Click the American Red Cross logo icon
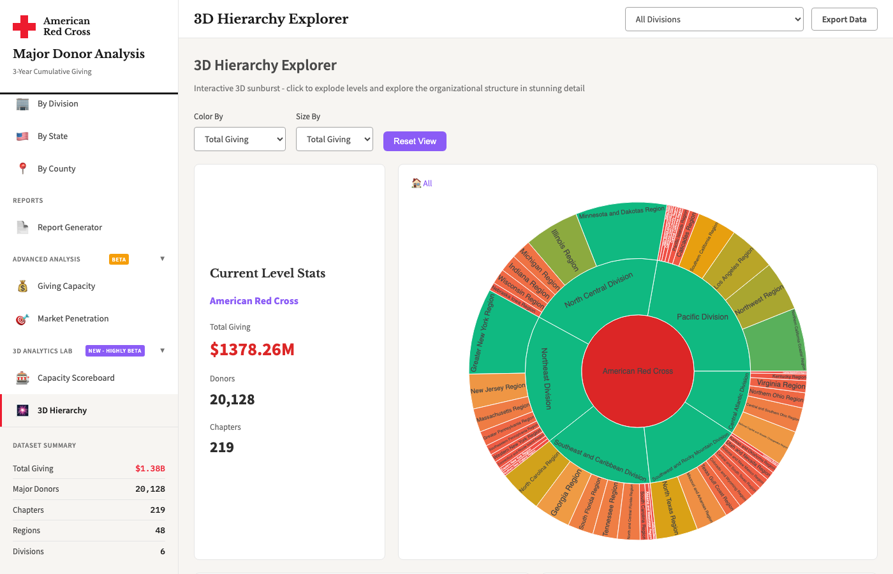Image resolution: width=893 pixels, height=574 pixels. click(x=24, y=27)
